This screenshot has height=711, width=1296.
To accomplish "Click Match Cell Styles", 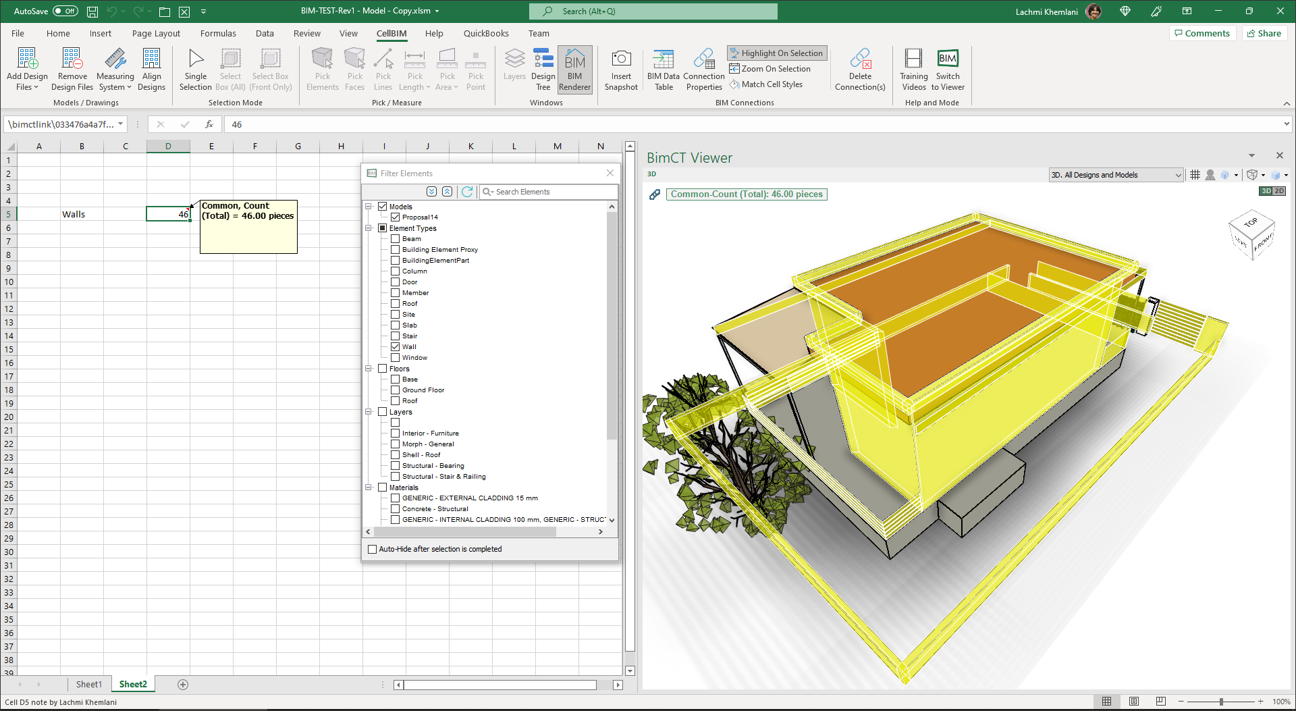I will (766, 84).
